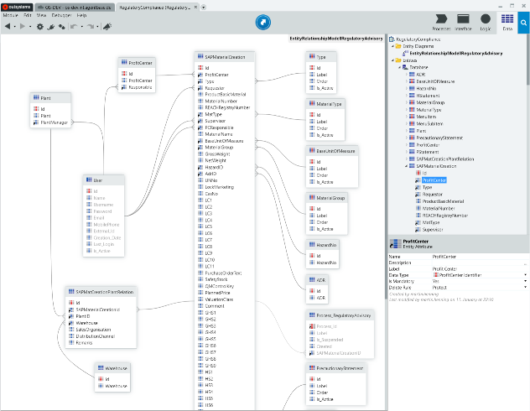Open the Data Type dropdown
Image resolution: width=530 pixels, height=411 pixels.
coord(525,274)
